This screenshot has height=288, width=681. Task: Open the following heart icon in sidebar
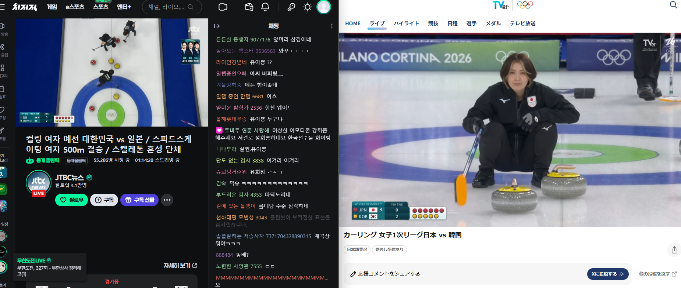click(2, 110)
